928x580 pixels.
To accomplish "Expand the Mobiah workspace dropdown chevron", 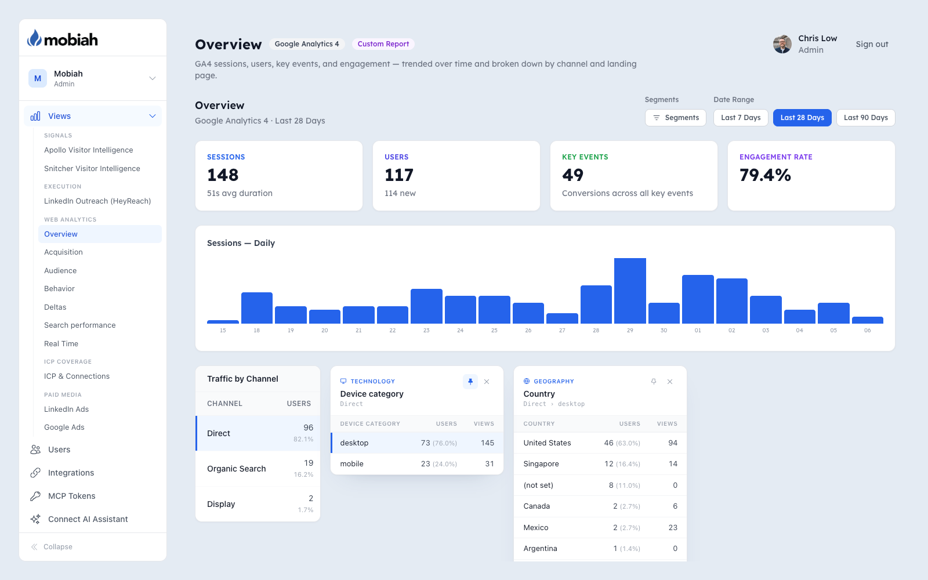I will tap(153, 78).
